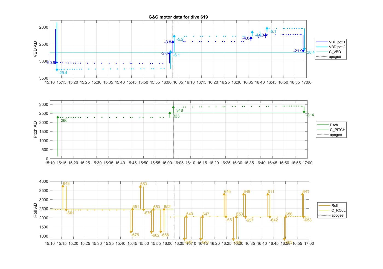Click the -642 roll data label

coord(274,220)
